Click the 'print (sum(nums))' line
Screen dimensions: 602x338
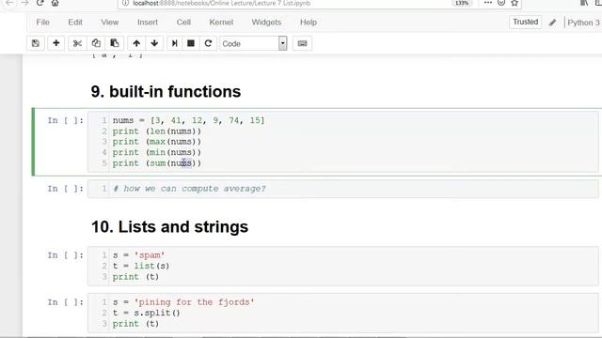pyautogui.click(x=157, y=163)
